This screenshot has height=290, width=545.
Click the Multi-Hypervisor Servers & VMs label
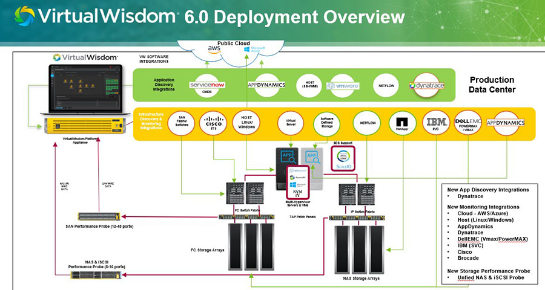coord(298,204)
